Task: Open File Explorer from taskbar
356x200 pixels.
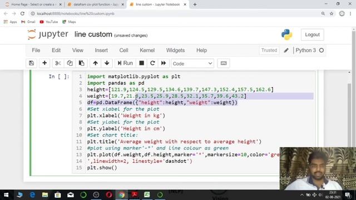Action: click(45, 195)
